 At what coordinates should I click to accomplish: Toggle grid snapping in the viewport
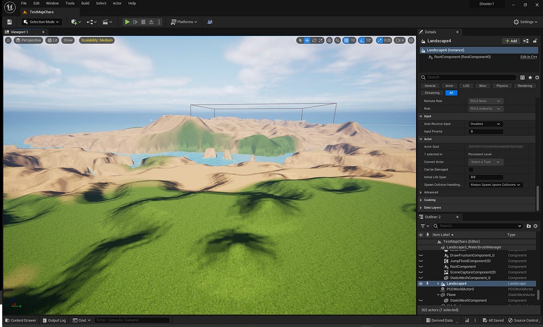click(346, 40)
